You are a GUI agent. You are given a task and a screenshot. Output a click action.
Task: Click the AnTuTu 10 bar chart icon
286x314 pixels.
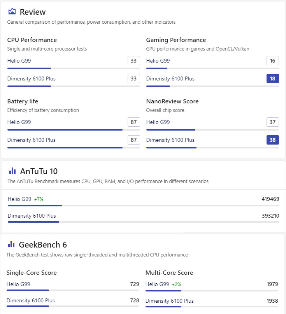[12, 171]
